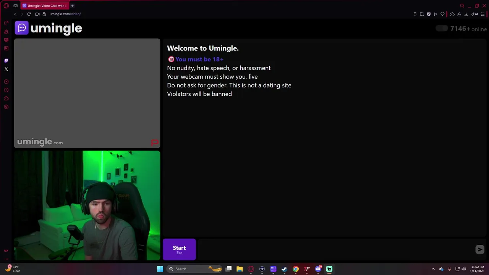Expand the system tray hidden icons chevron
Viewport: 489px width, 275px height.
(x=433, y=269)
